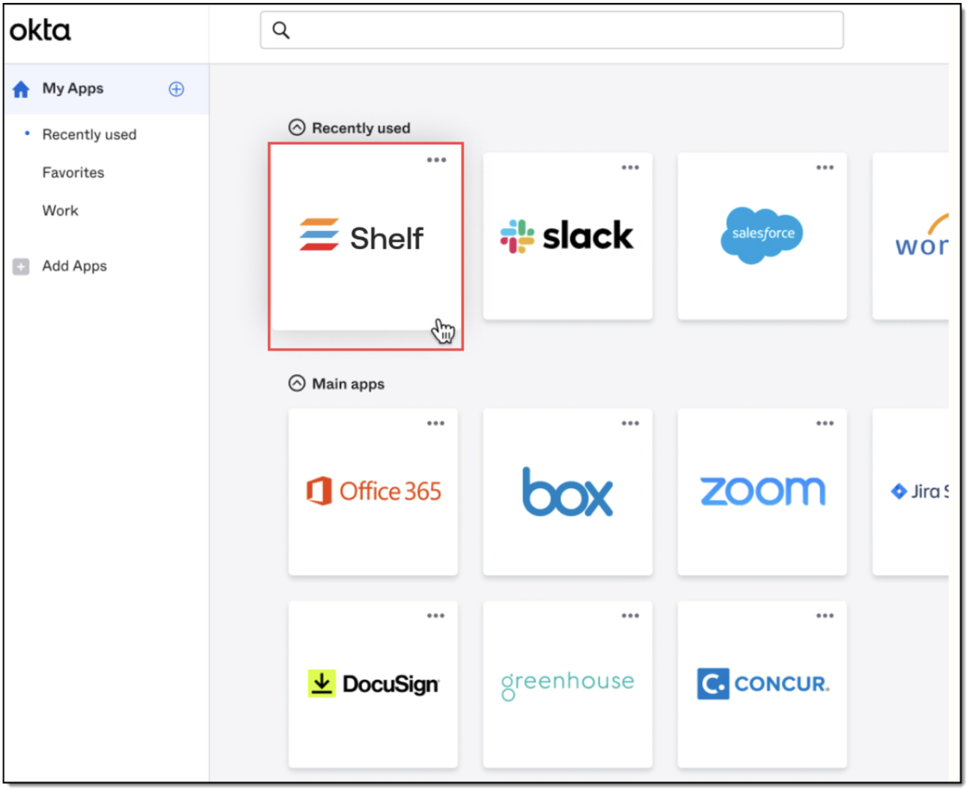Open the three-dot menu on Concur tile
Viewport: 967px width, 789px height.
[x=825, y=616]
